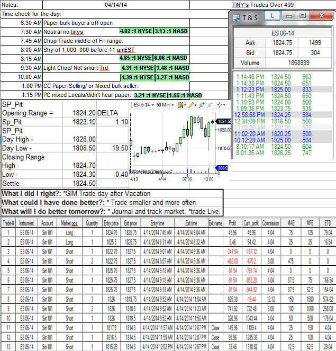Viewport: 336px width, 351px height.
Task: Click trade 8 profit value 925.38
Action: (x=232, y=299)
